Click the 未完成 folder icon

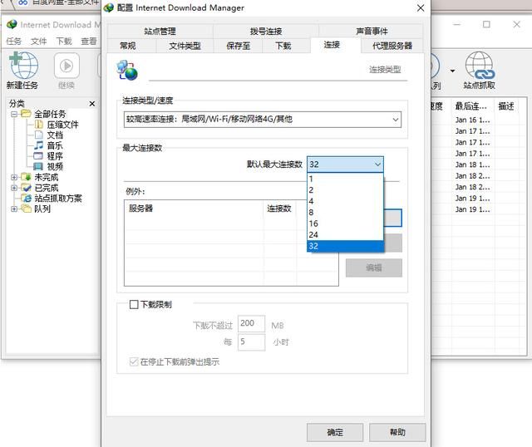point(26,177)
